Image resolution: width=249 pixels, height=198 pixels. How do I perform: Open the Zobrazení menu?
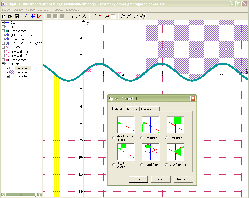point(44,10)
